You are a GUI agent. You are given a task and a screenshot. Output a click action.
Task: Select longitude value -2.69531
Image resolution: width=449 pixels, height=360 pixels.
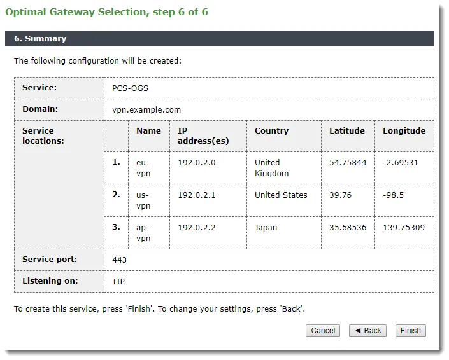[x=401, y=163]
